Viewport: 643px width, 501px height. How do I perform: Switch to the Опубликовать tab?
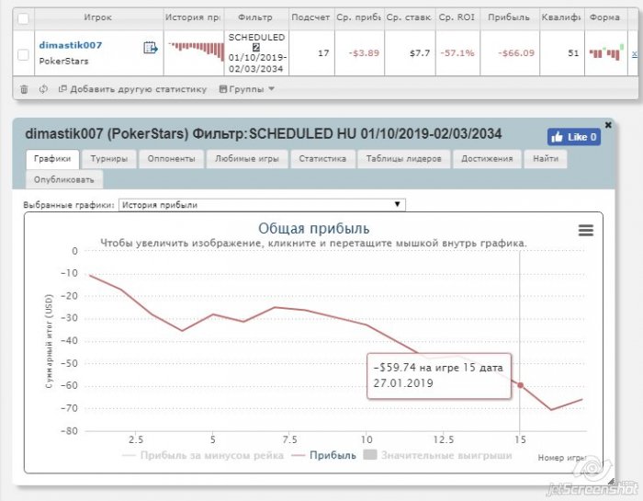[64, 180]
